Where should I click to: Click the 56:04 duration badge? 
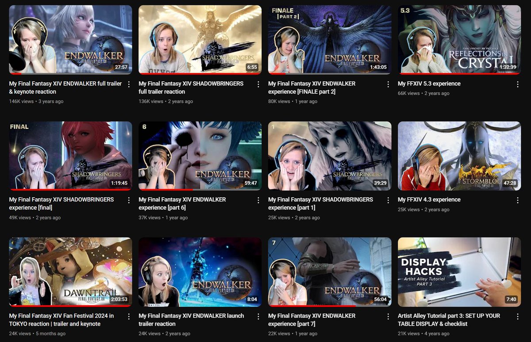[x=380, y=300]
